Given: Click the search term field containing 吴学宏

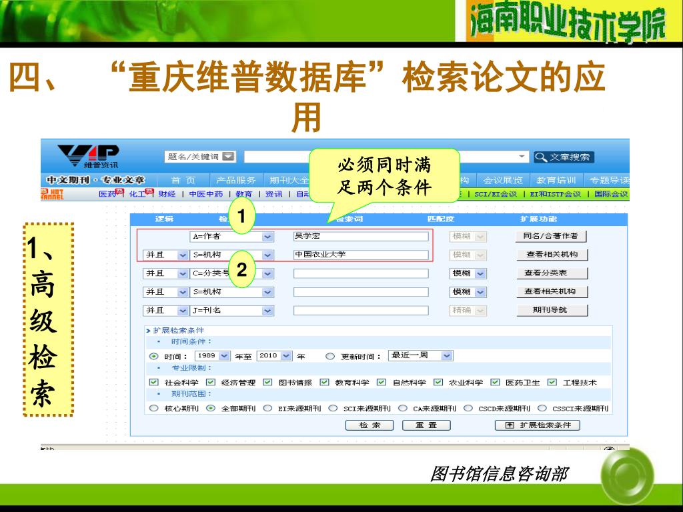Looking at the screenshot, I should click(361, 236).
